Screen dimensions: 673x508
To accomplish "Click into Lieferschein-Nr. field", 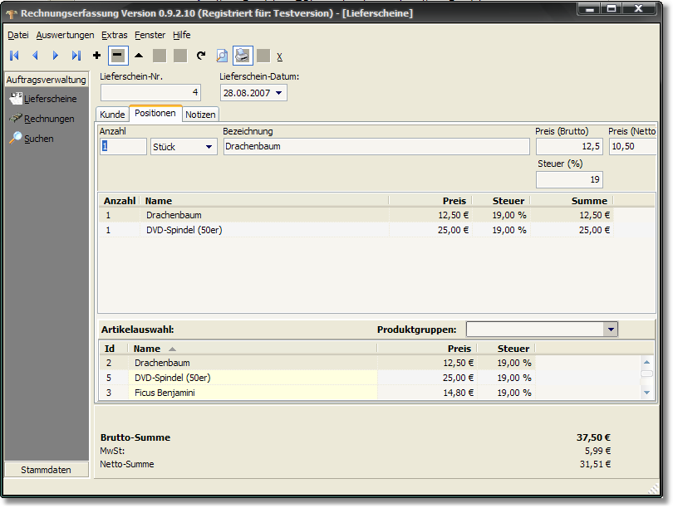I will [x=150, y=93].
